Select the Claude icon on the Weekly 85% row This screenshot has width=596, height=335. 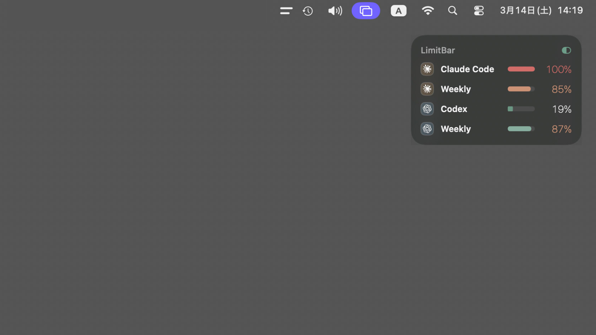click(x=427, y=89)
